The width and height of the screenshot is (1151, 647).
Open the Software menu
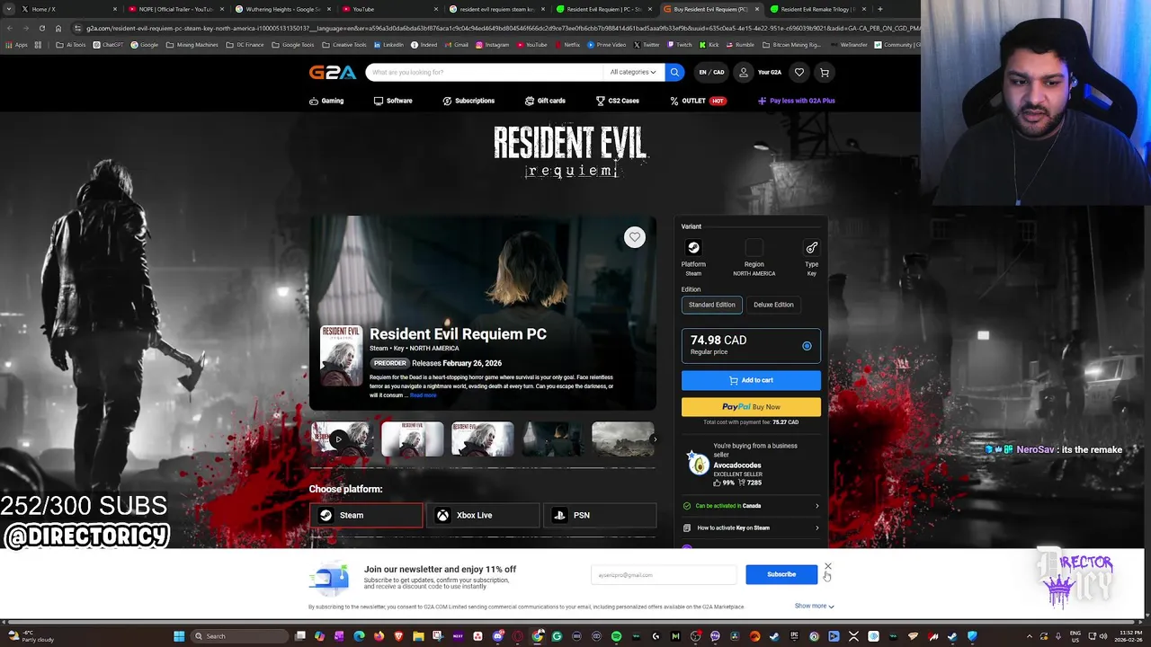(x=393, y=101)
